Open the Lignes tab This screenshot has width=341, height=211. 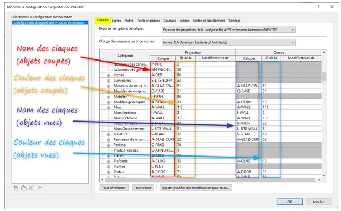tap(116, 21)
